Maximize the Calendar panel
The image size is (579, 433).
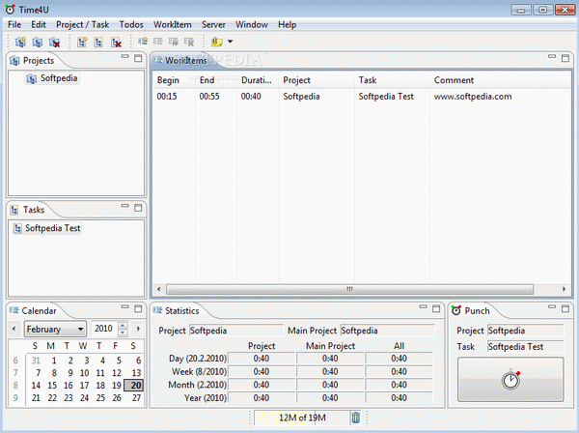[138, 308]
